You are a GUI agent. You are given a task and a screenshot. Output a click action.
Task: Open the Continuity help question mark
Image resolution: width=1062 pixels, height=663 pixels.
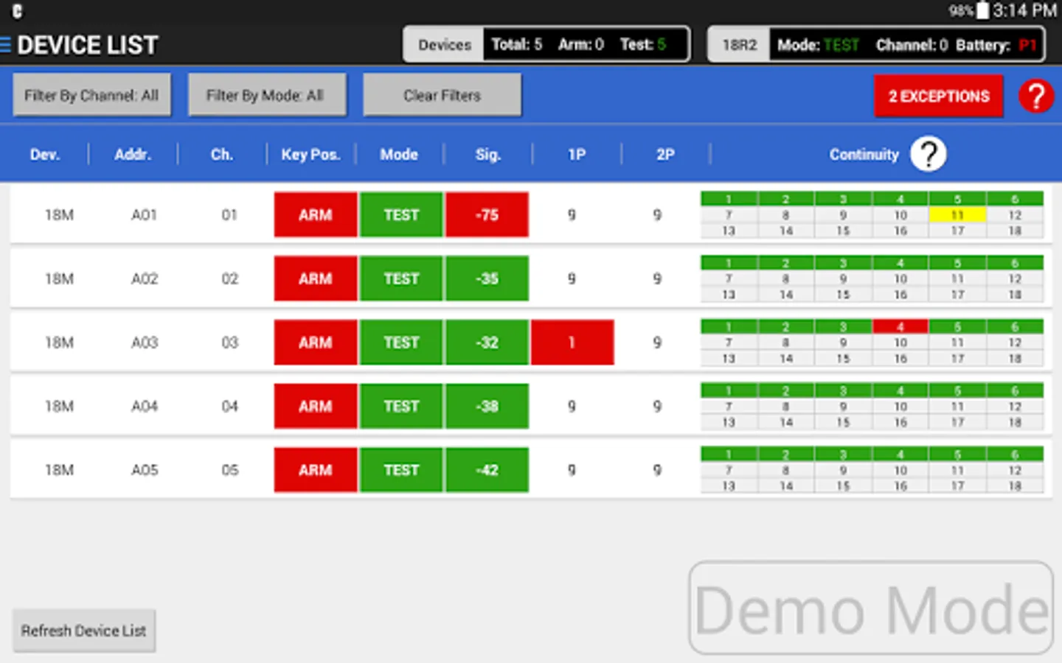click(x=928, y=154)
